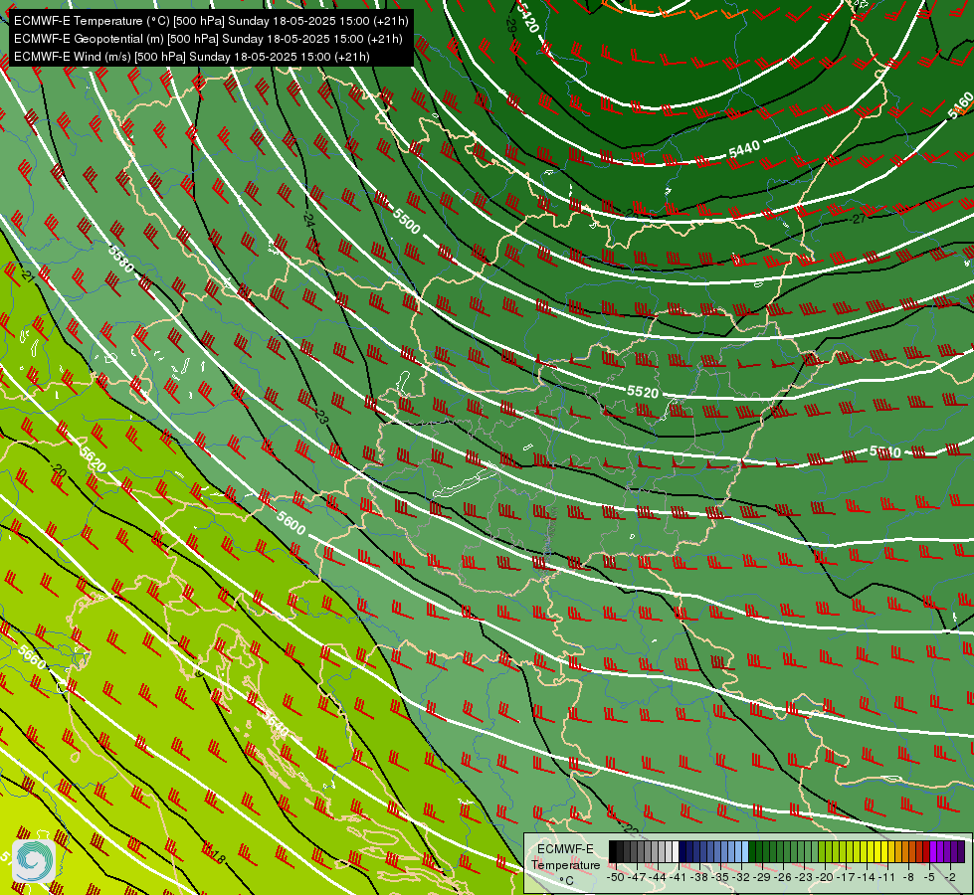Screen dimensions: 974x895
Task: Click the legend tick value -32
Action: click(x=741, y=878)
